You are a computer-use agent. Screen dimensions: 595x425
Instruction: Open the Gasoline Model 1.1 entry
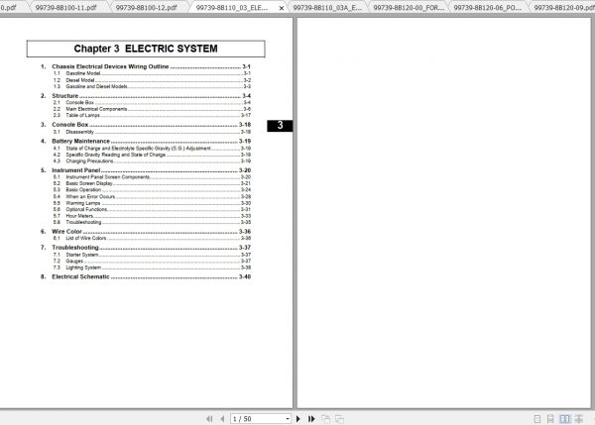pos(152,73)
